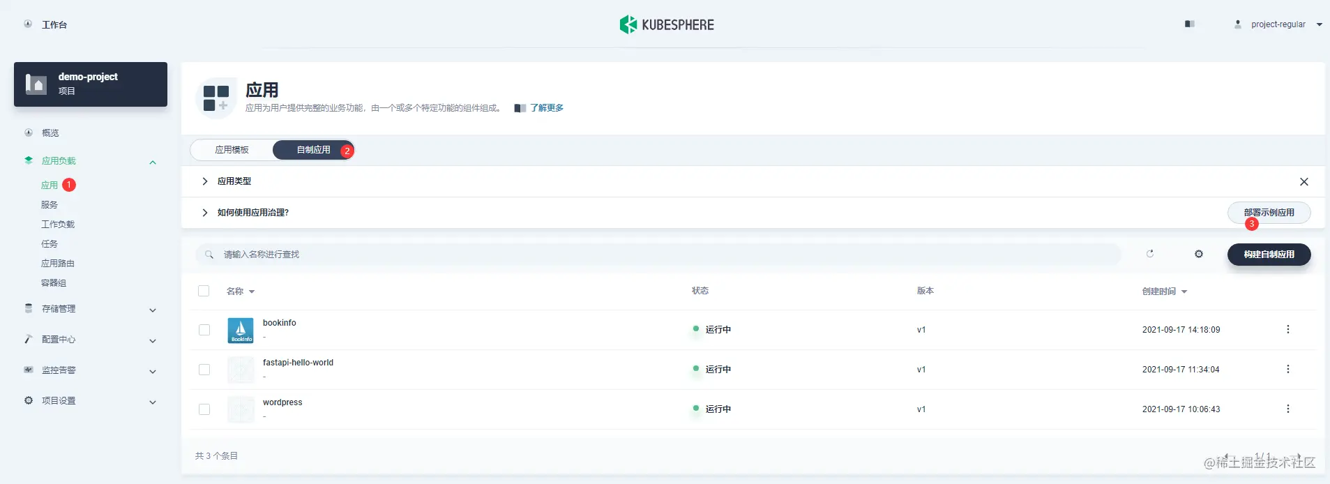Toggle the select-all checkbox in header

204,291
